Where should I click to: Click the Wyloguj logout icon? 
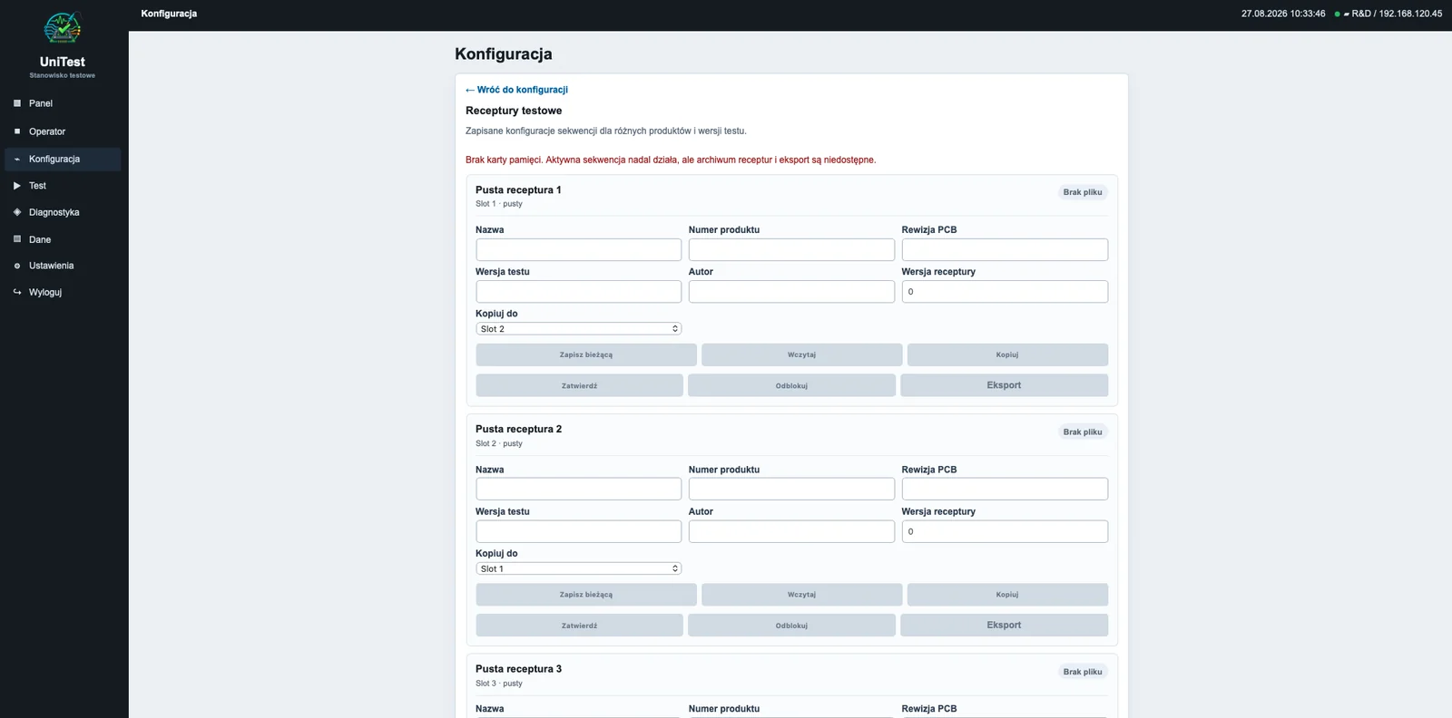(x=17, y=292)
